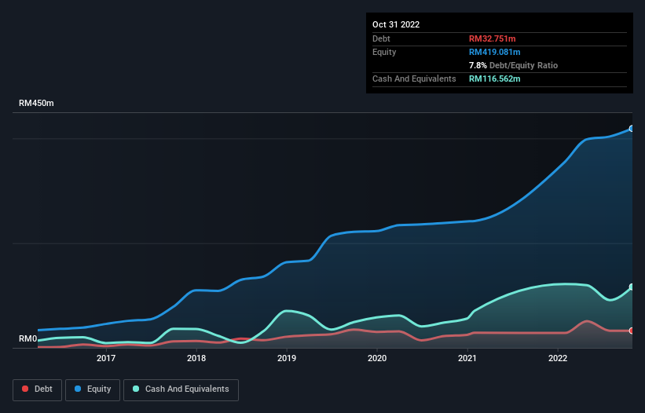Click the 2017 x-axis label
This screenshot has width=645, height=413.
pyautogui.click(x=106, y=358)
